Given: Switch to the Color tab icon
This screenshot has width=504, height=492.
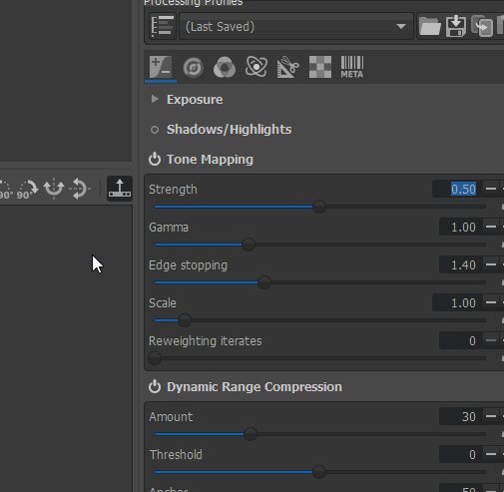Looking at the screenshot, I should pyautogui.click(x=225, y=68).
